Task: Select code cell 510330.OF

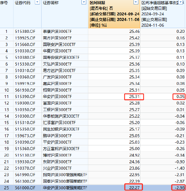Action: [25, 51]
